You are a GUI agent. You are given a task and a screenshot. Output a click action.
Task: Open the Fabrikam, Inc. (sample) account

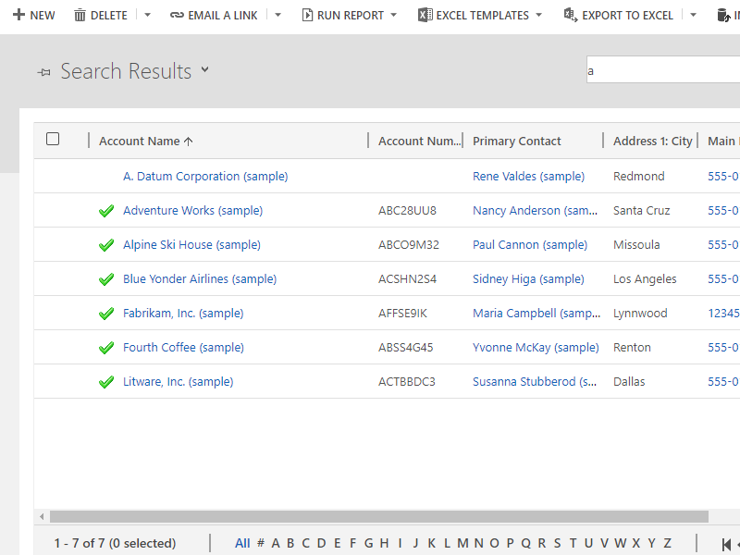183,314
